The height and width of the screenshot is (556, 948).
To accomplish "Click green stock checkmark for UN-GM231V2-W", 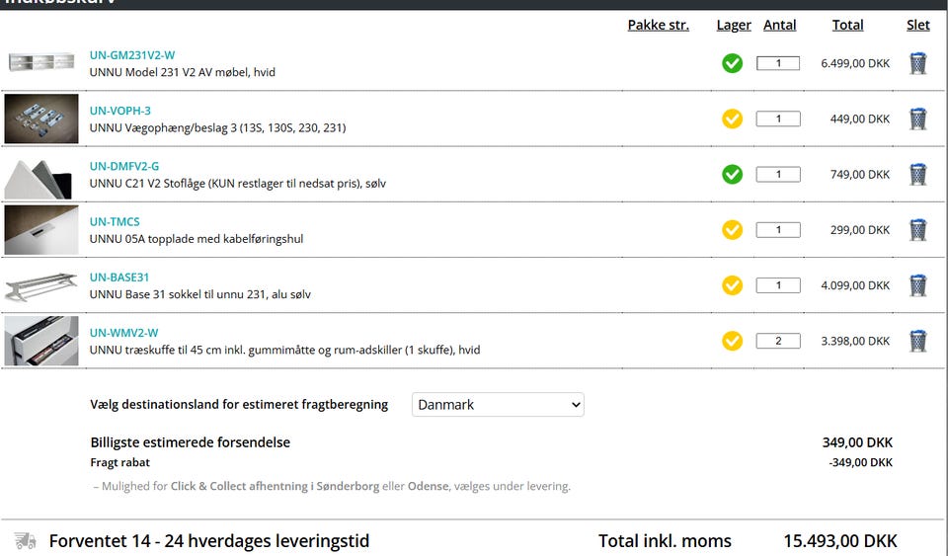I will [x=732, y=64].
